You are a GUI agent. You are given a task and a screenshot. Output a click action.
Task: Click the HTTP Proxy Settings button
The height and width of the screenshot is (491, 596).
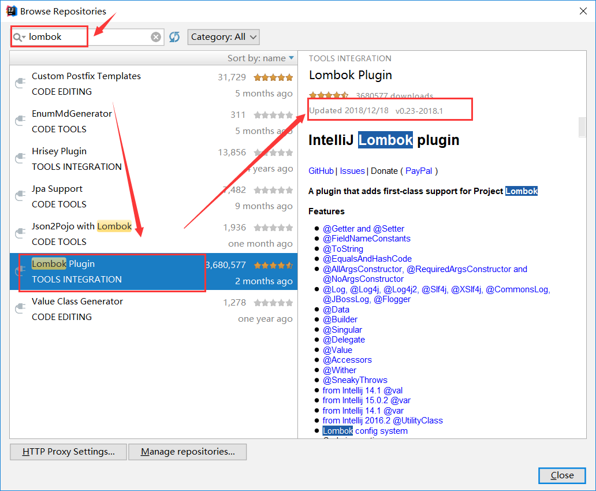68,452
